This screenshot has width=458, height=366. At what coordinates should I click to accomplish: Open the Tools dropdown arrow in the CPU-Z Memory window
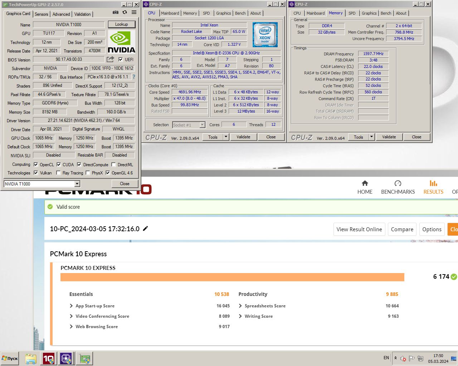tap(371, 137)
